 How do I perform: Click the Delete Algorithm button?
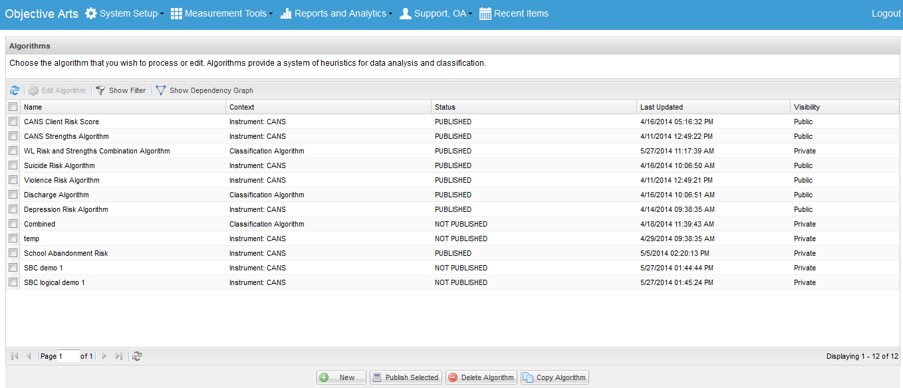click(x=481, y=377)
